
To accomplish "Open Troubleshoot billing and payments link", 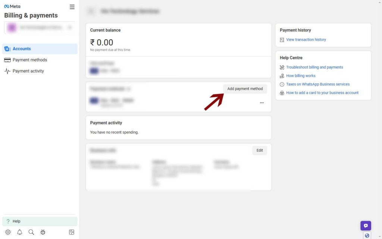I will 314,67.
